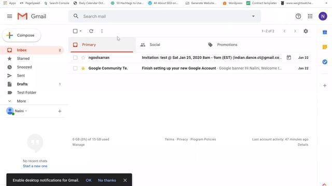
Task: Star the ngoolsarran email
Action: (x=83, y=57)
